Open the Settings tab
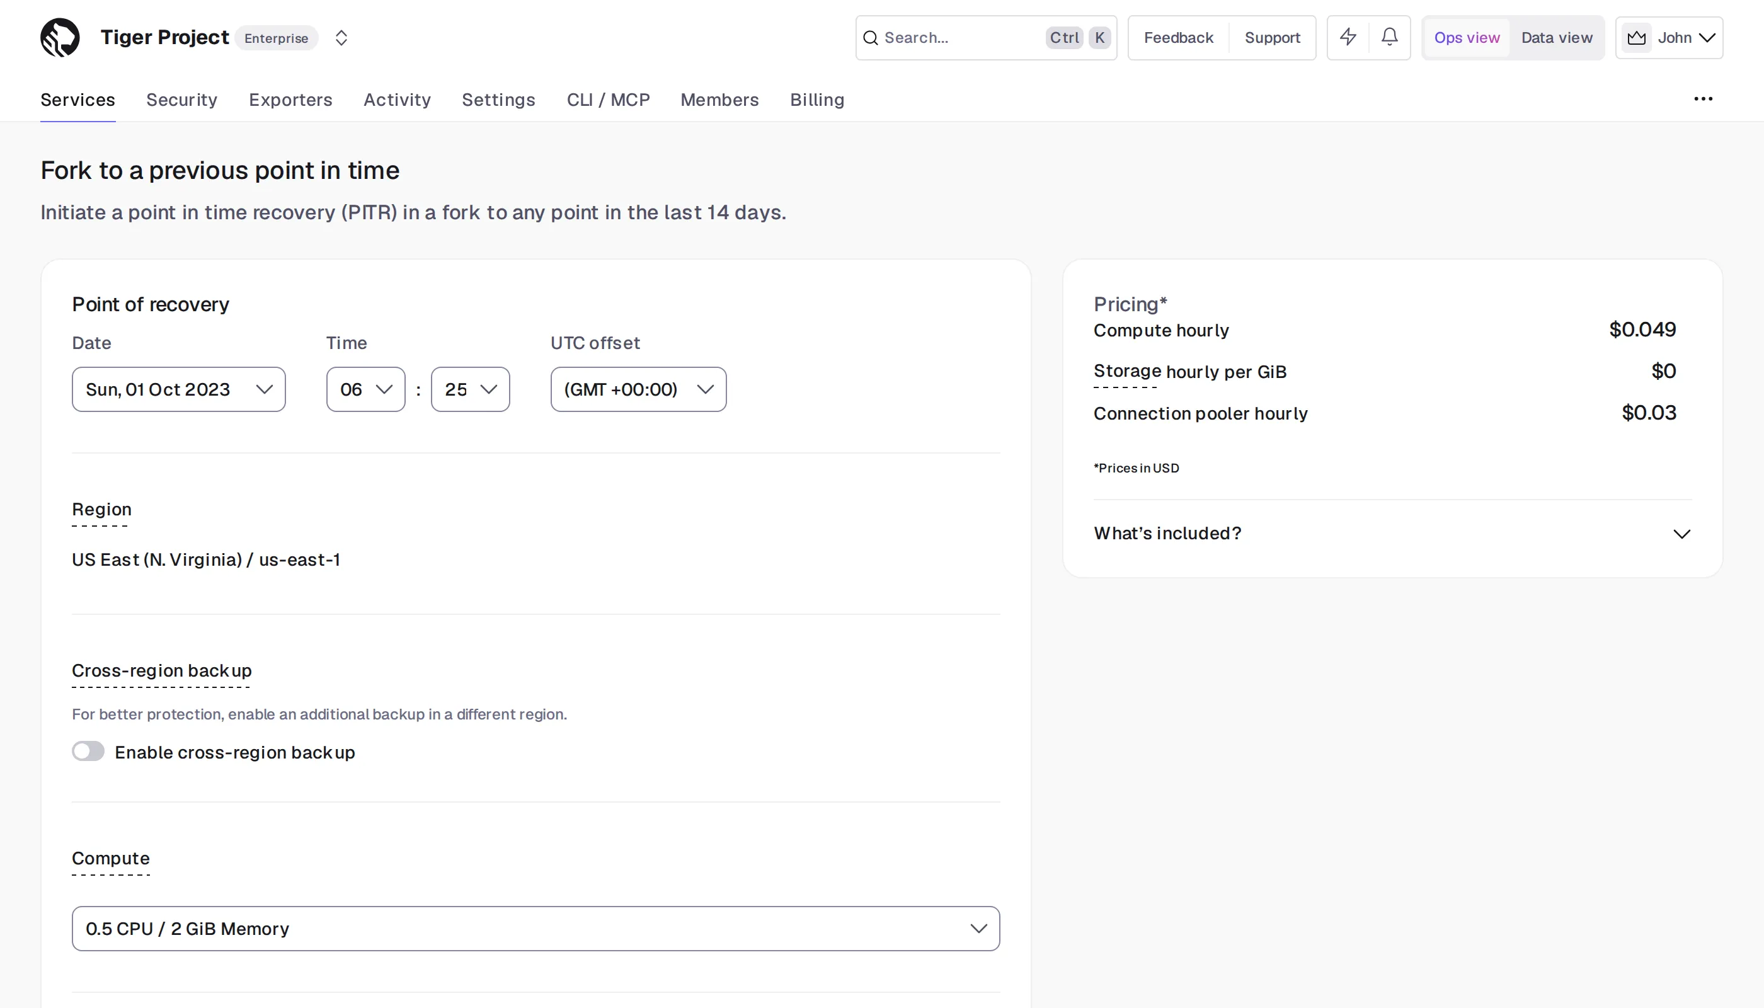 [x=498, y=100]
